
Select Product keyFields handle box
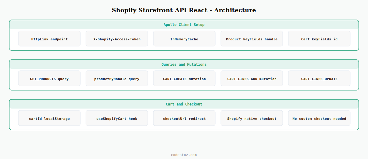click(x=252, y=39)
